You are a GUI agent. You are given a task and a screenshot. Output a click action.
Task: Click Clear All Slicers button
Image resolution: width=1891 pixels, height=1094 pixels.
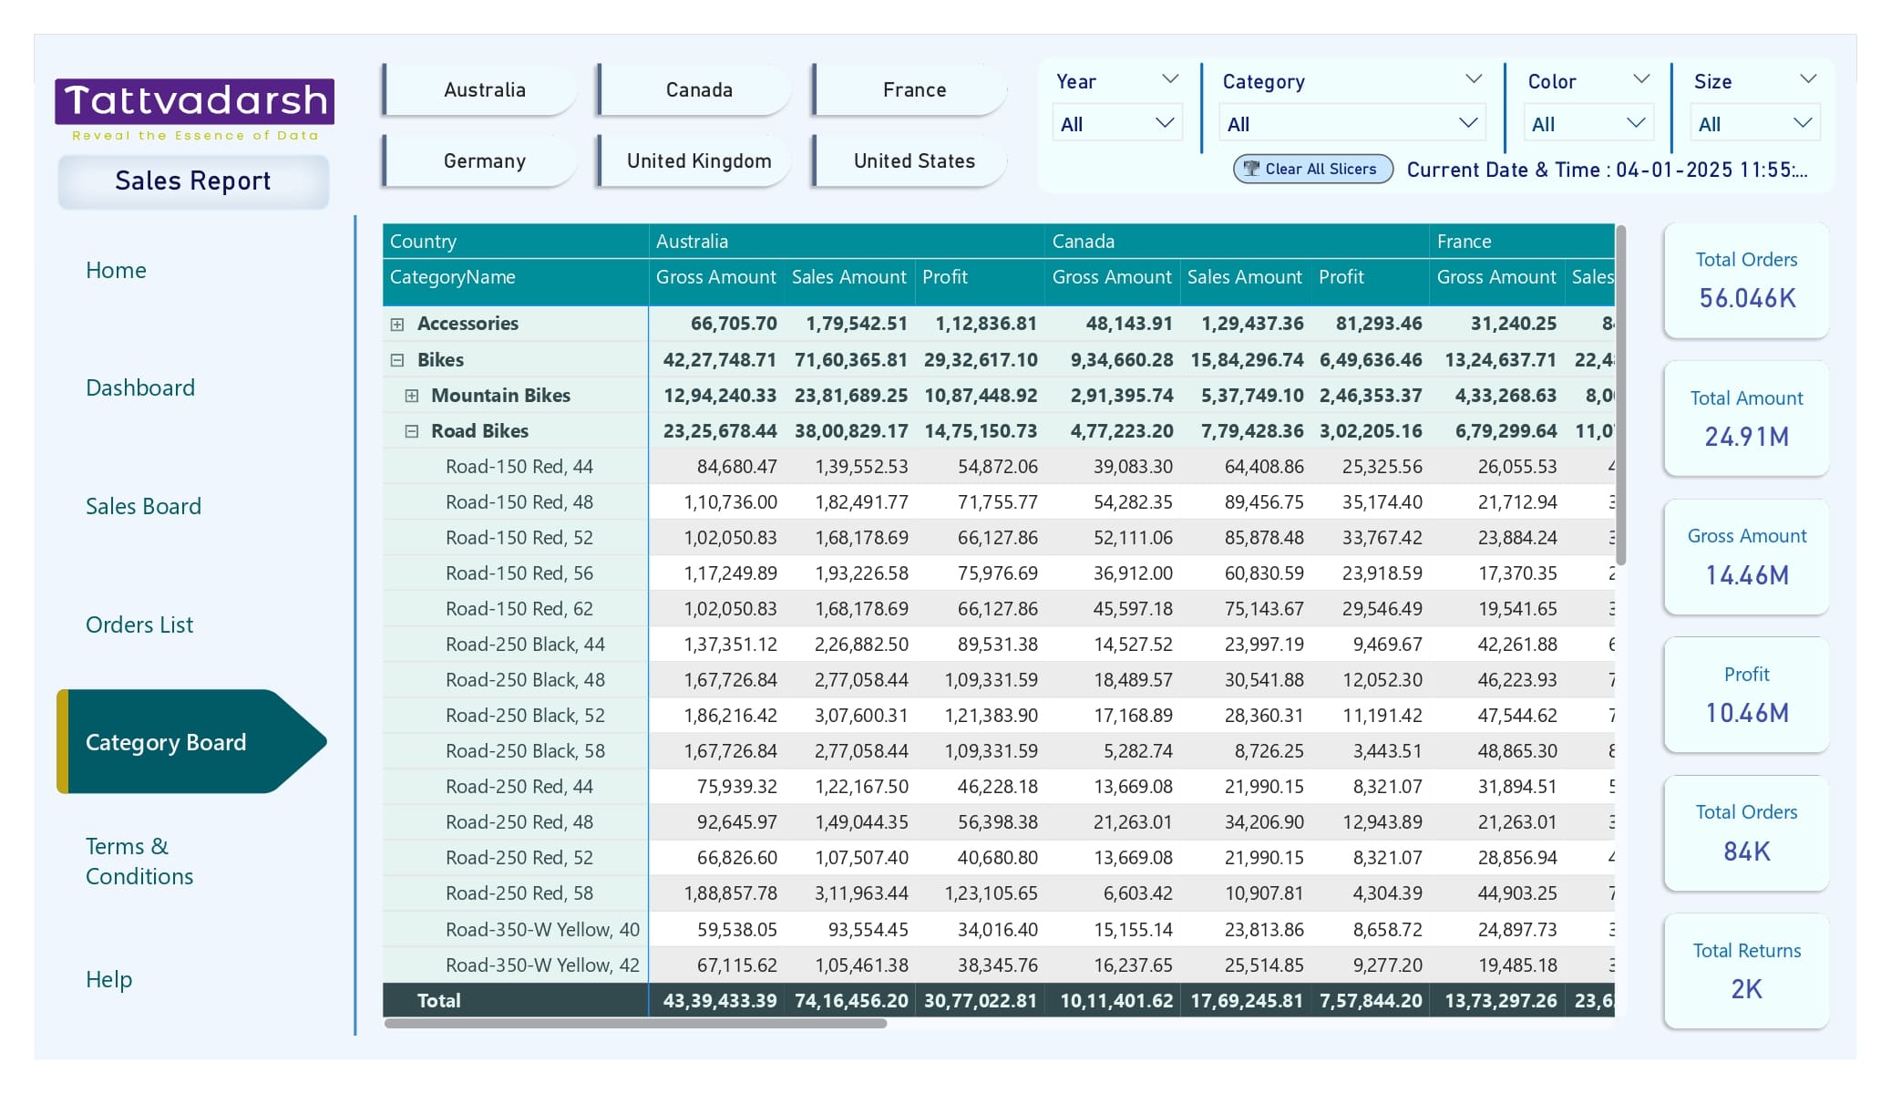tap(1313, 169)
